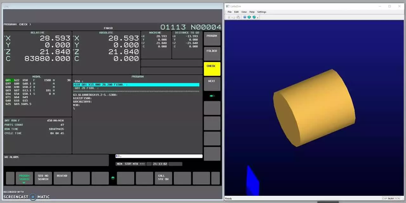Click the paste icon in the LatheSim toolbar
This screenshot has height=203, width=406.
click(239, 17)
